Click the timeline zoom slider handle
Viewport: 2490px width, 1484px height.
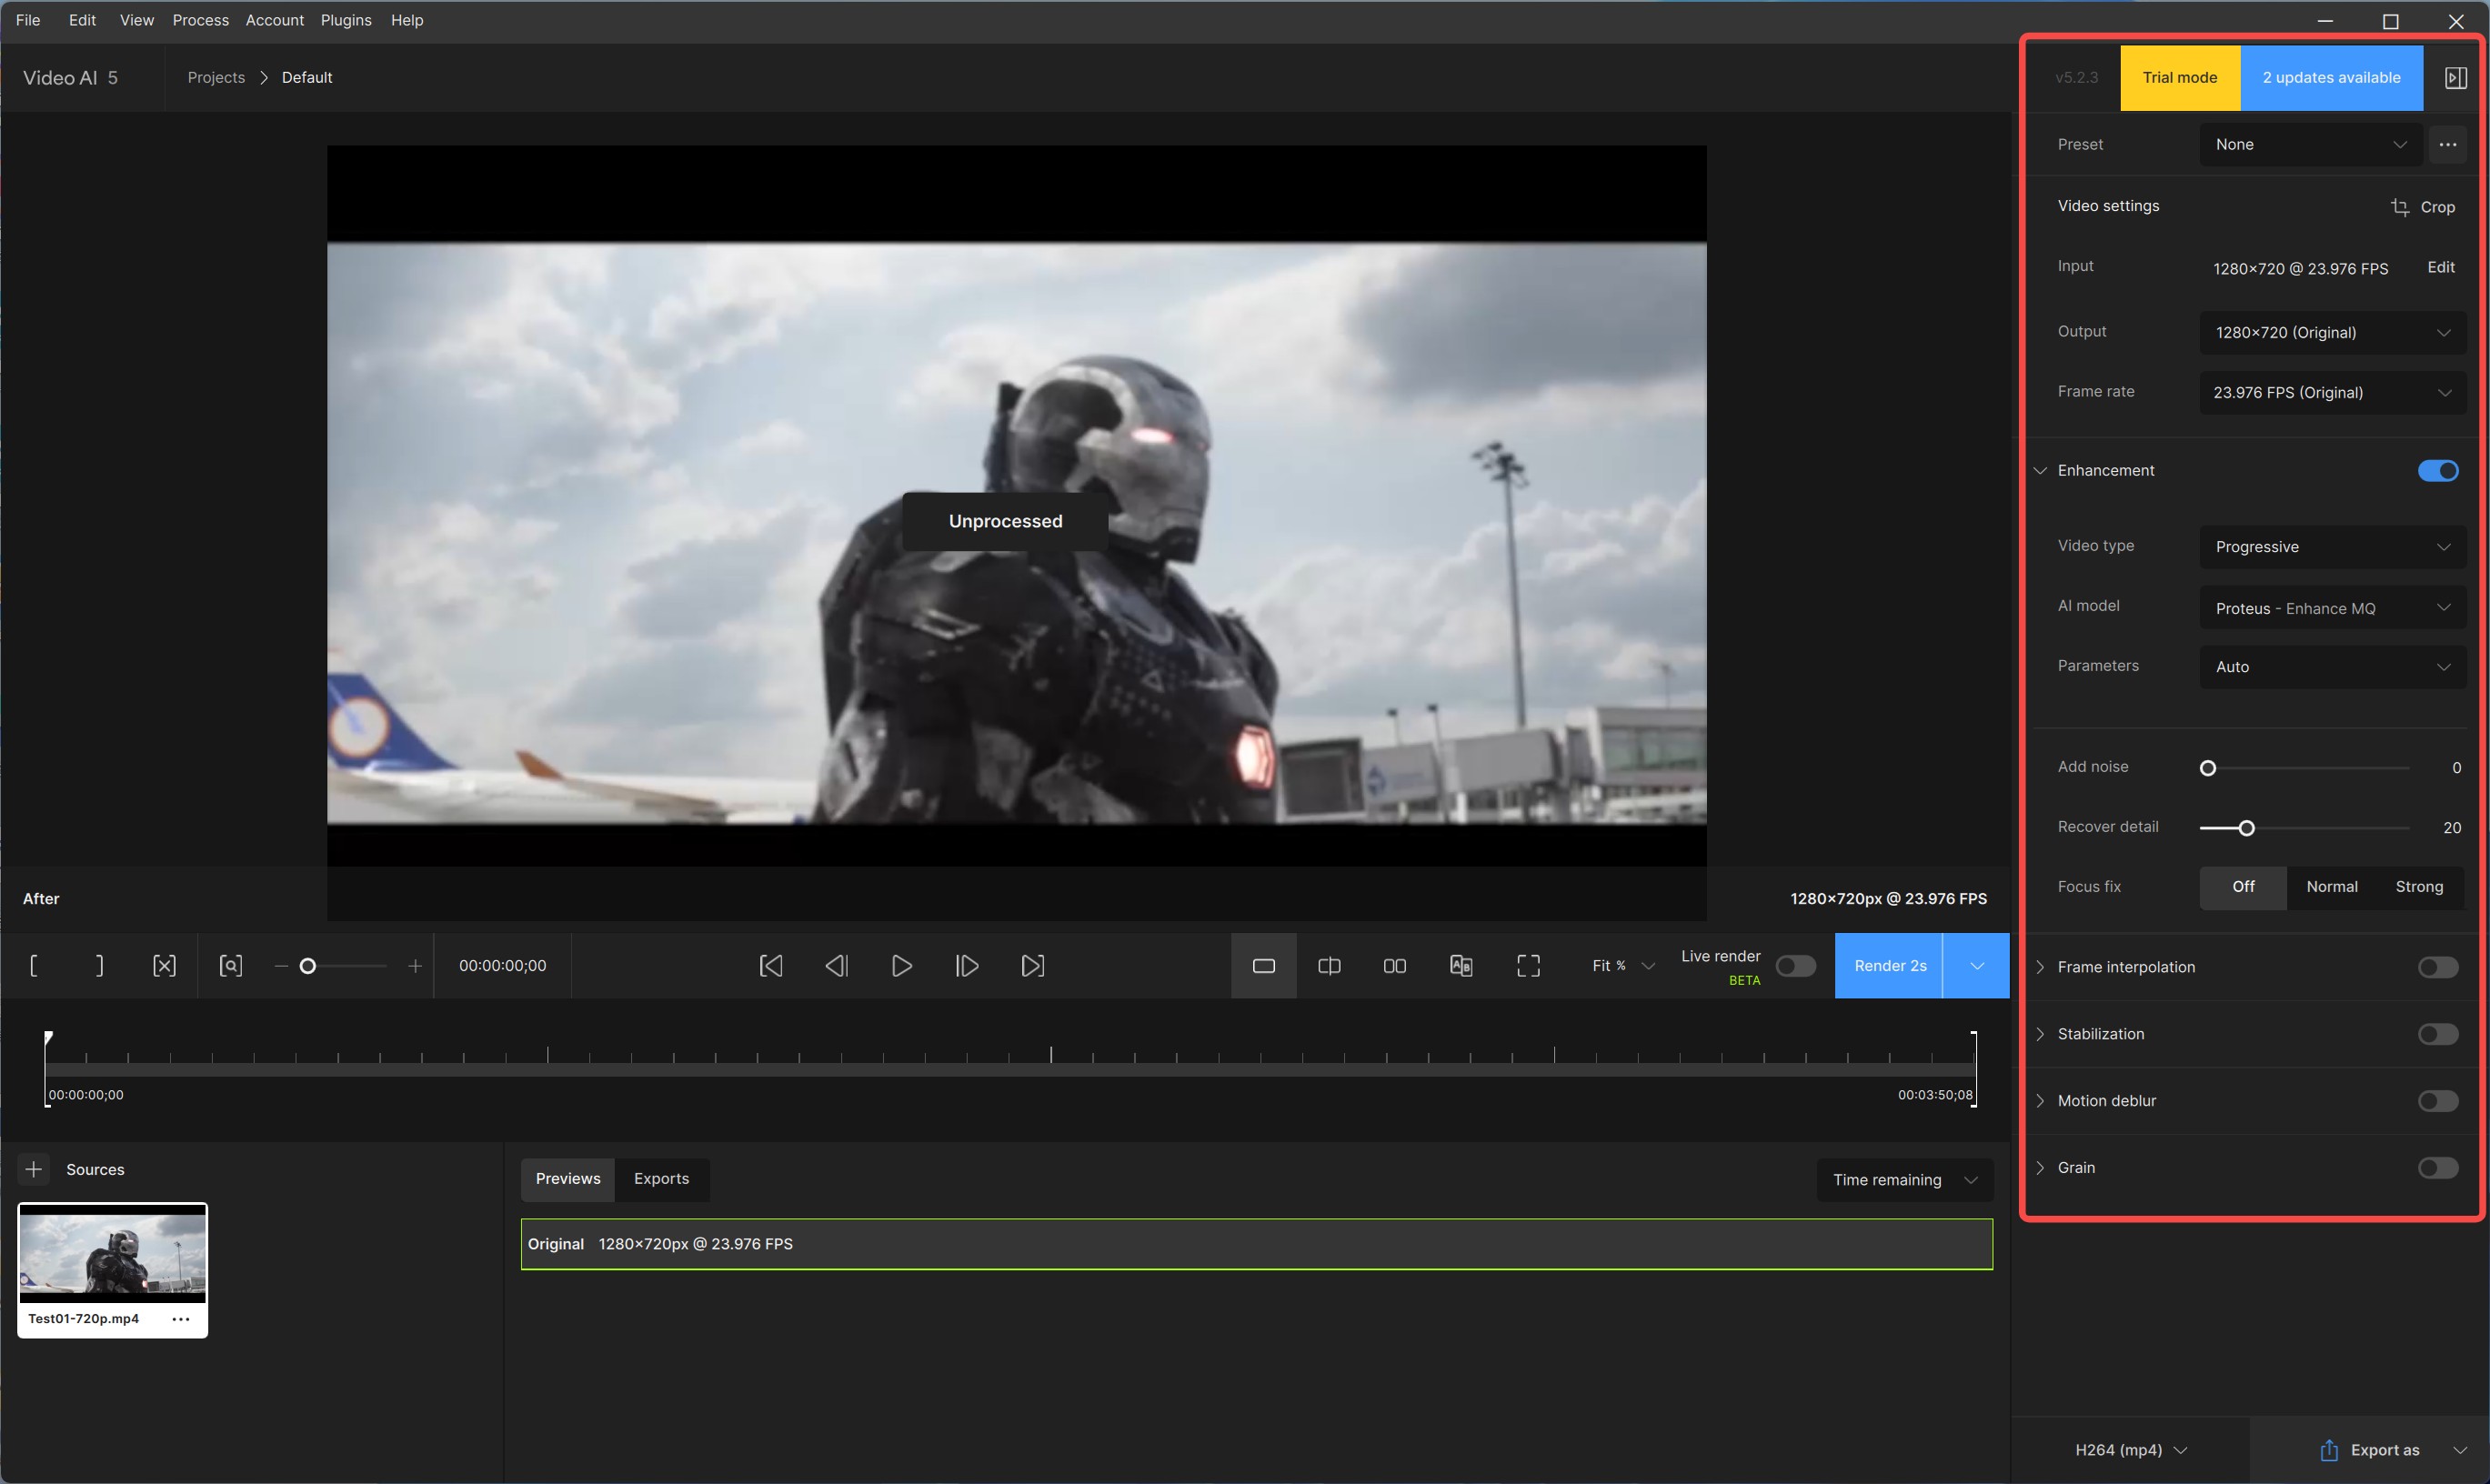pyautogui.click(x=308, y=966)
